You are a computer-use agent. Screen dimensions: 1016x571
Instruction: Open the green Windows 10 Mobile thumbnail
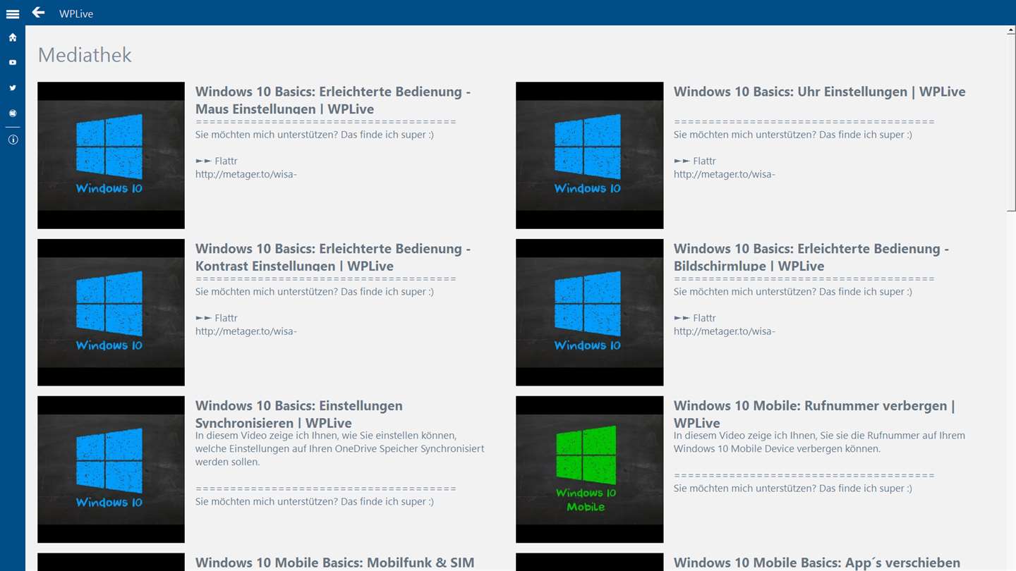pyautogui.click(x=589, y=469)
